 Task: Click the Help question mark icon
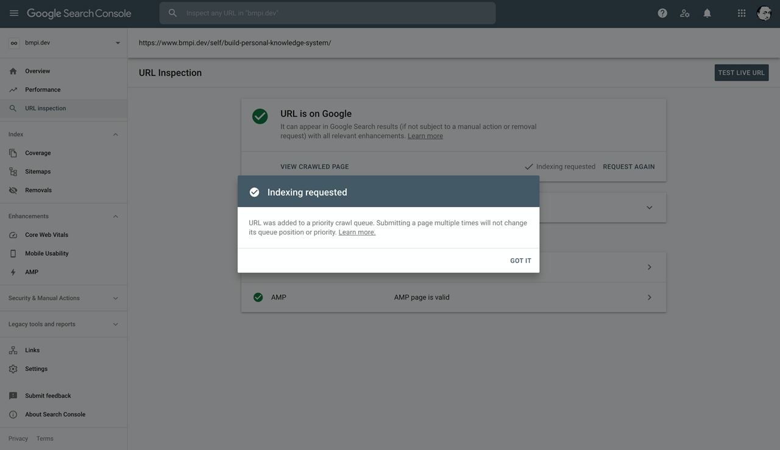click(x=662, y=13)
